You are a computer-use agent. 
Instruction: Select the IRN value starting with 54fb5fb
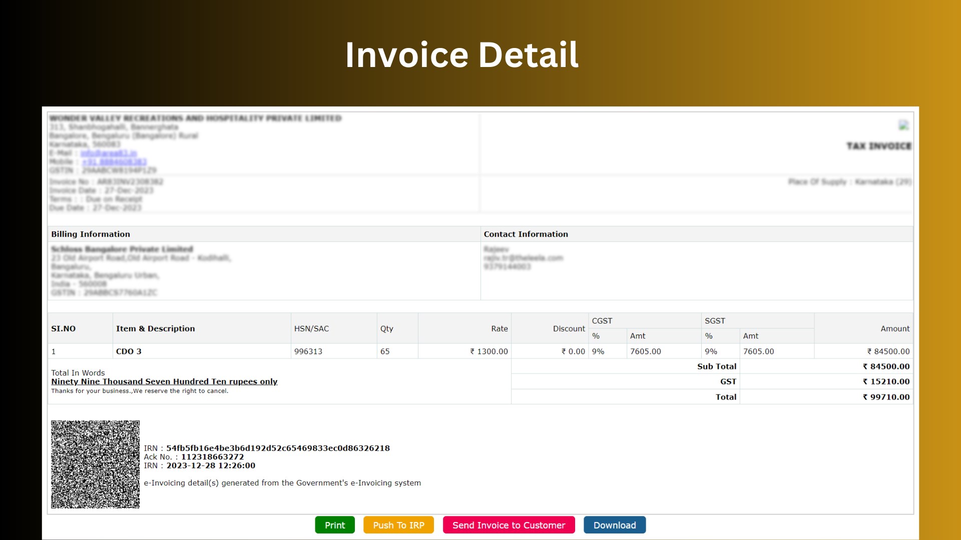click(x=278, y=448)
